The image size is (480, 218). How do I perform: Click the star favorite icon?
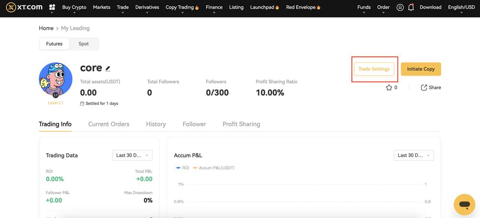tap(389, 87)
